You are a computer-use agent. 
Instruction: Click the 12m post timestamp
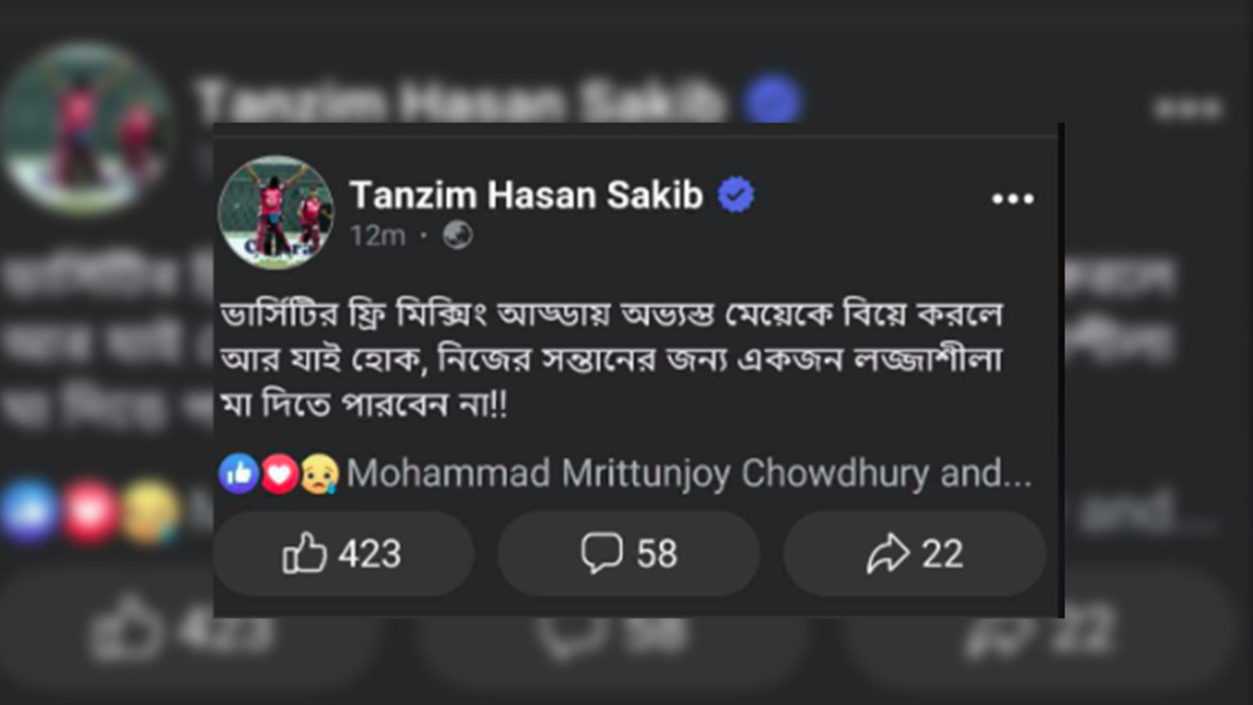point(378,236)
